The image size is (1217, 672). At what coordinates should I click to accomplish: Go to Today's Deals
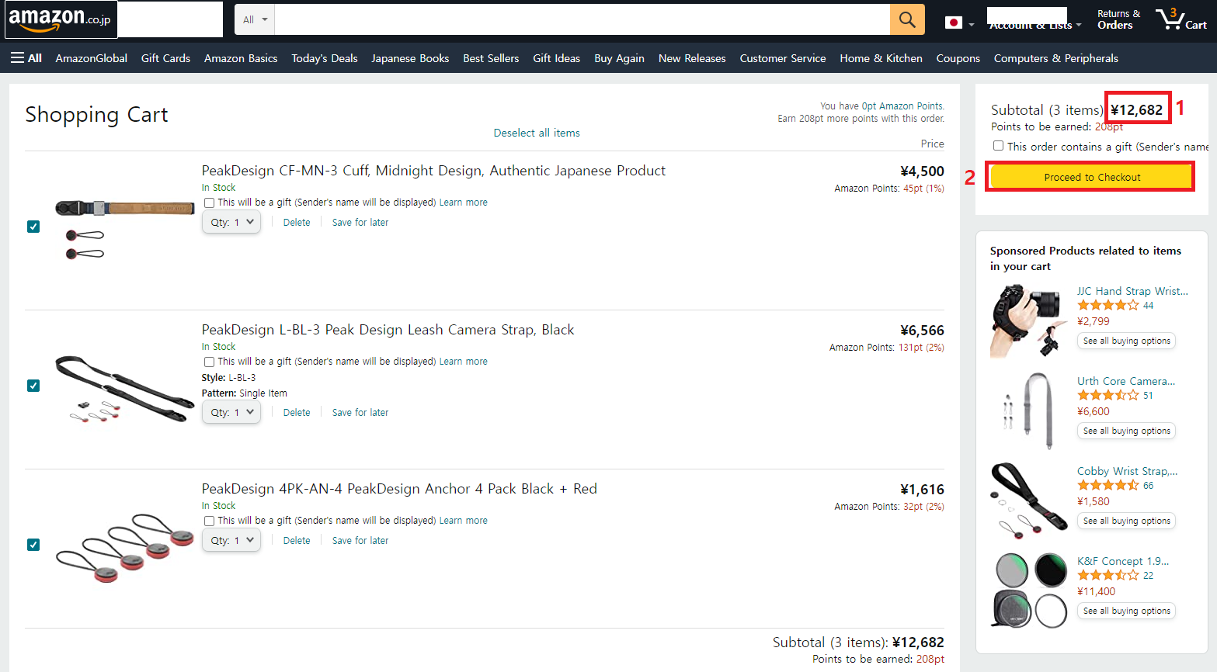[325, 58]
